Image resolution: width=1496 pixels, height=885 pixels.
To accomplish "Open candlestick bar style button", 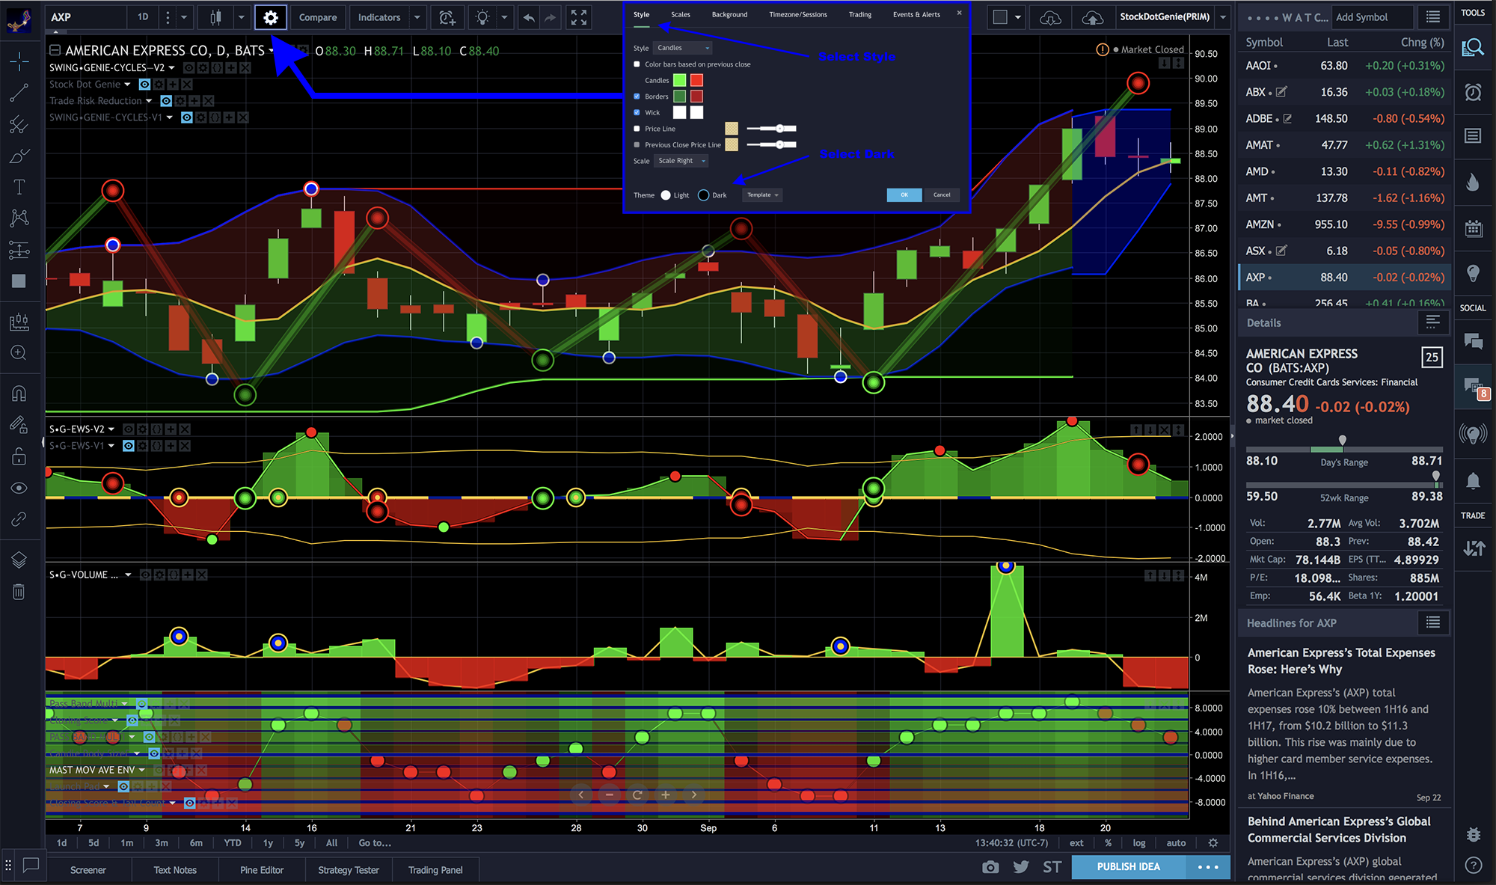I will coord(215,17).
